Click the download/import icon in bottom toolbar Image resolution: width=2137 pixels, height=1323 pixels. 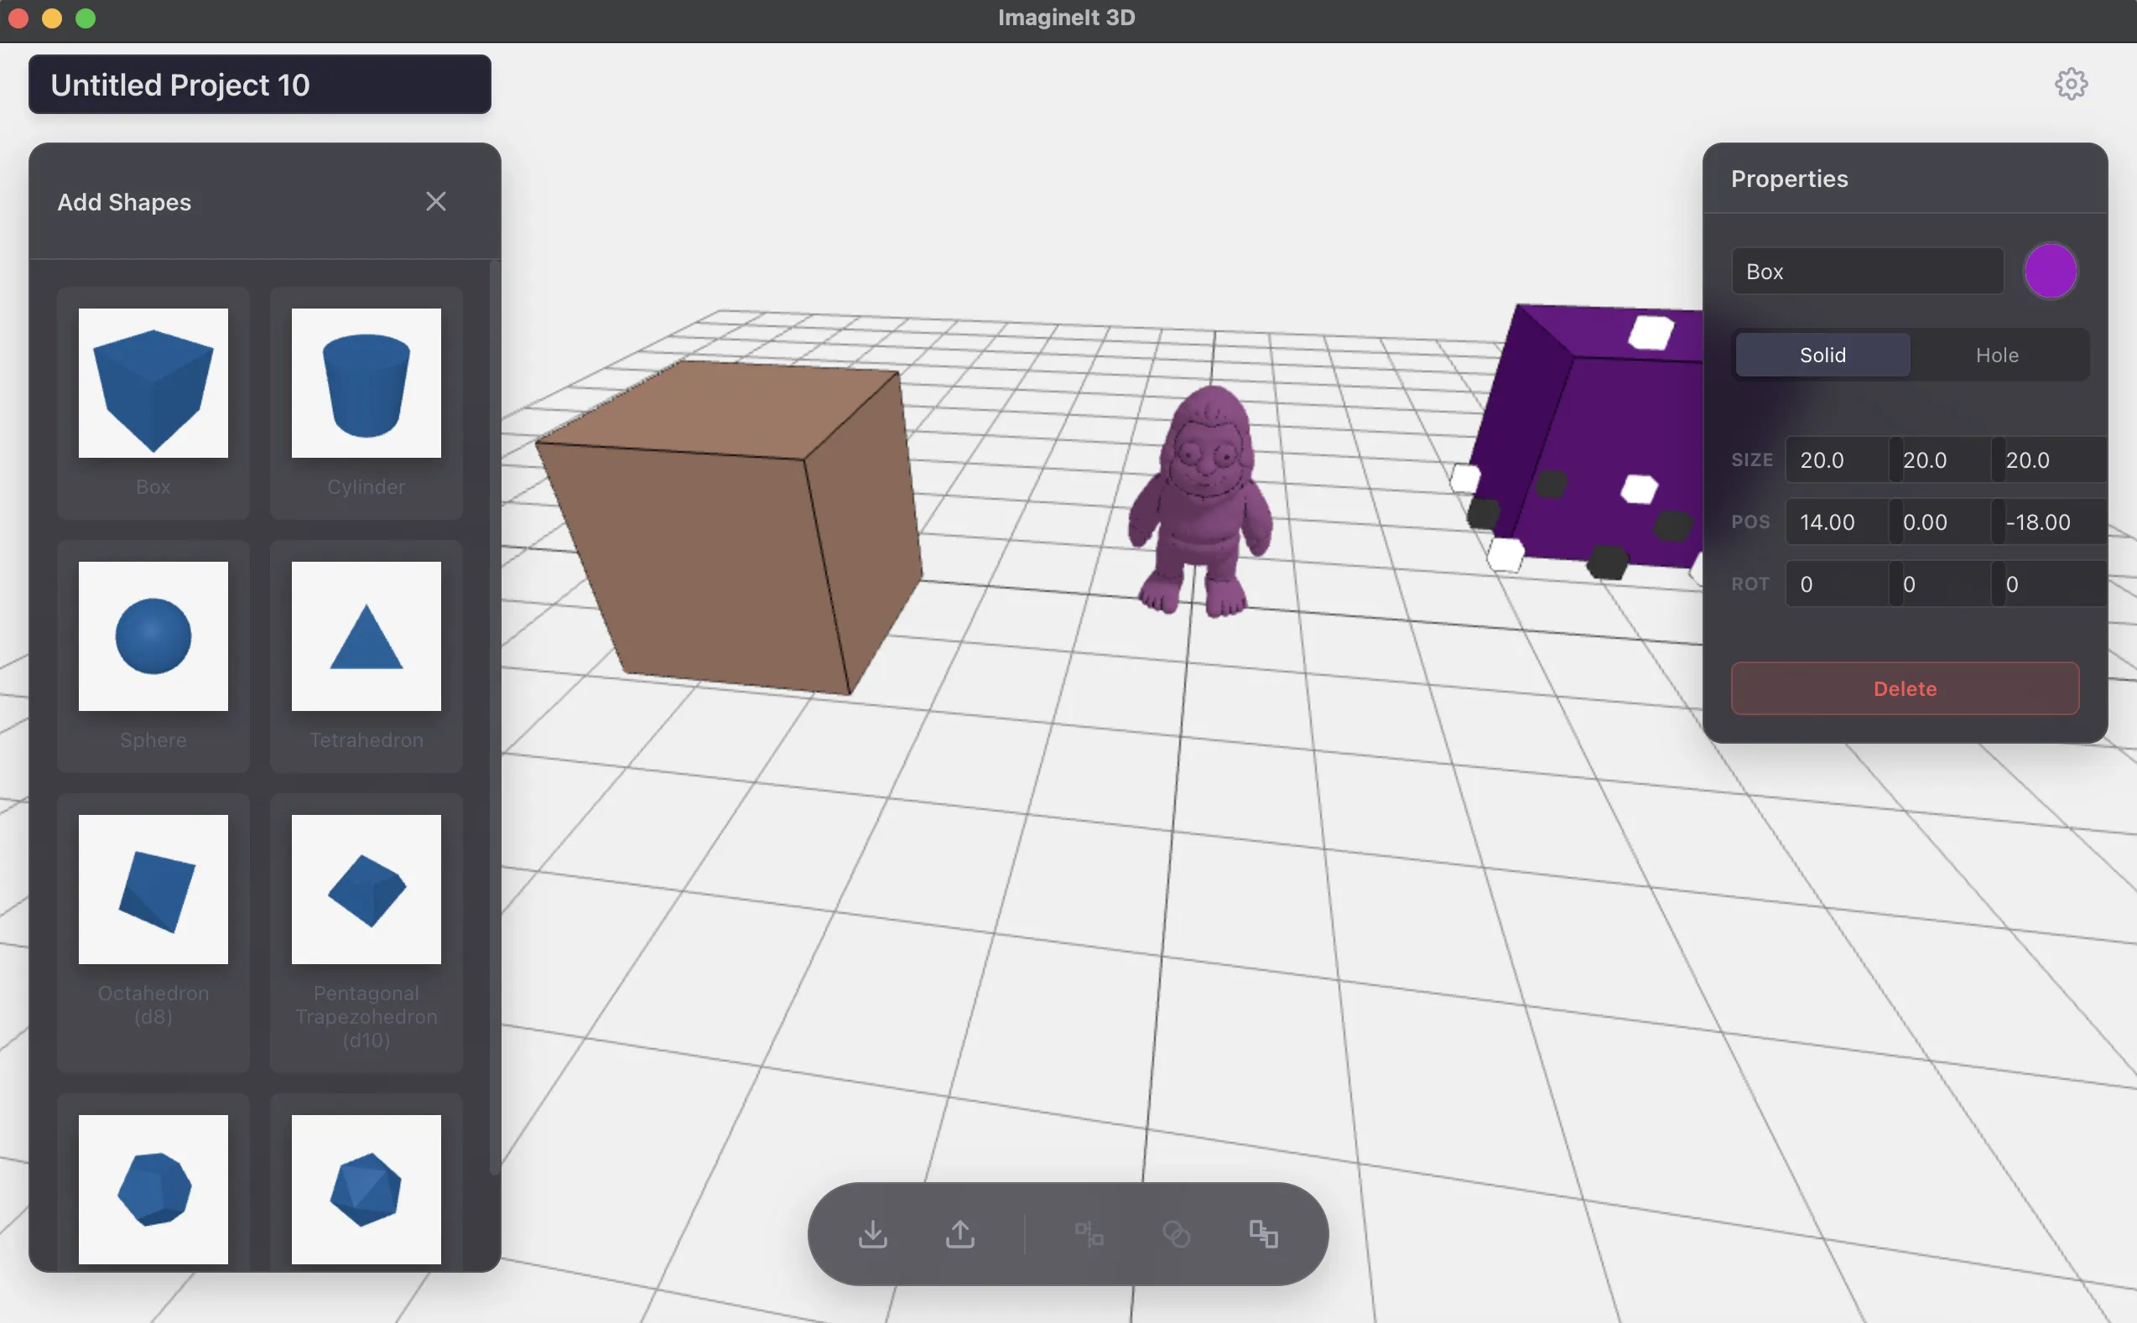coord(872,1234)
